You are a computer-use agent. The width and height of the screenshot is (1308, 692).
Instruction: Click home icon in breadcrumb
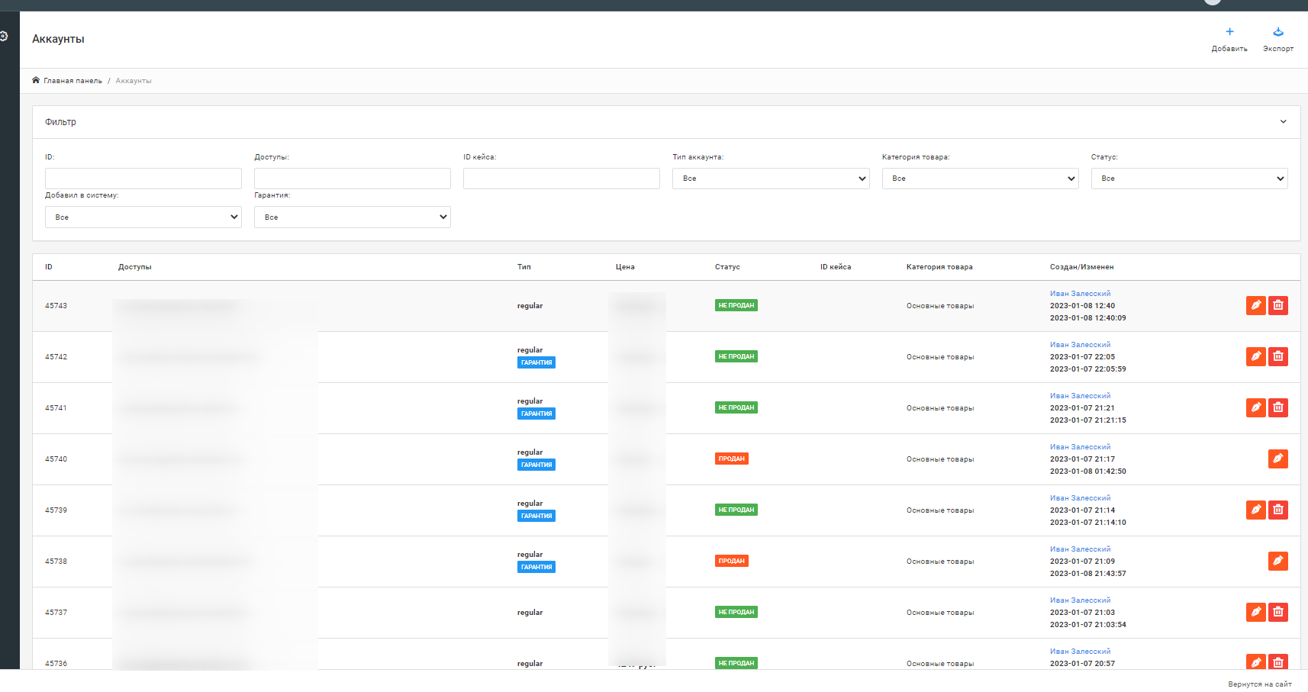click(36, 80)
